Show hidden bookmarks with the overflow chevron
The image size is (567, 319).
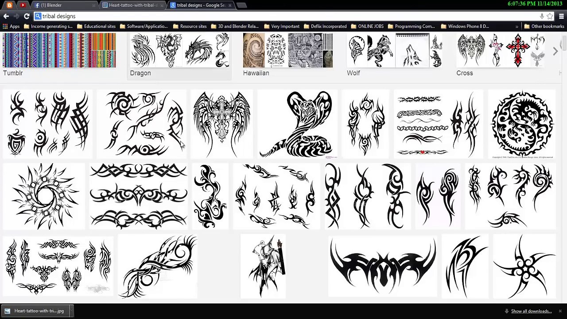pyautogui.click(x=517, y=27)
